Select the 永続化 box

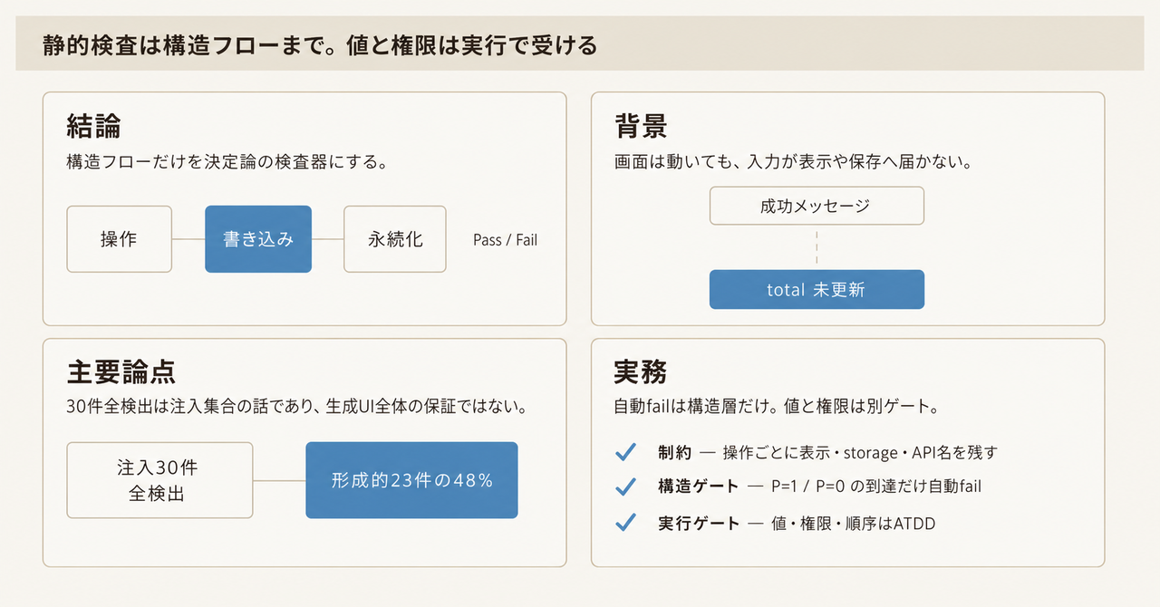coord(395,239)
